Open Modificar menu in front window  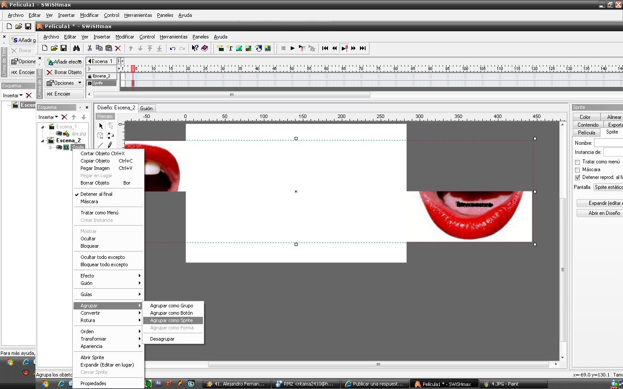(125, 37)
